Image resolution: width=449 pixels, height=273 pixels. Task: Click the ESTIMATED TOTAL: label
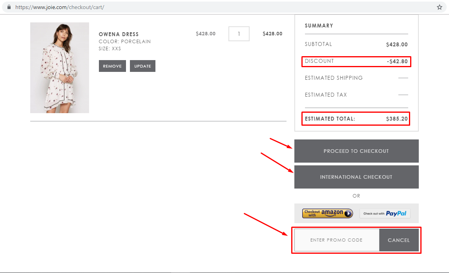pos(330,119)
